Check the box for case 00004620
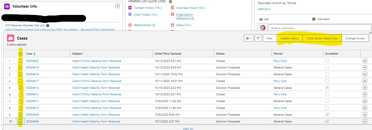This screenshot has height=130, width=372. tap(20, 61)
